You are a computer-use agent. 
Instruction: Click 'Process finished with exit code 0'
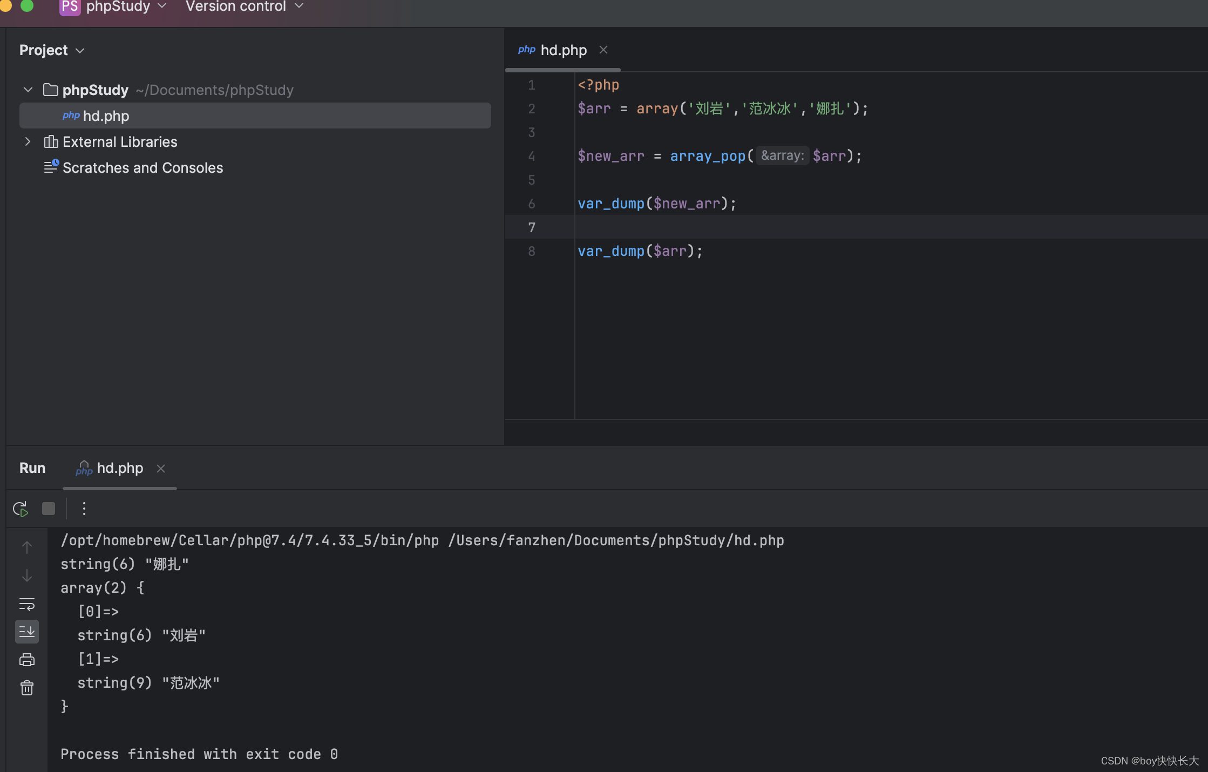(199, 754)
